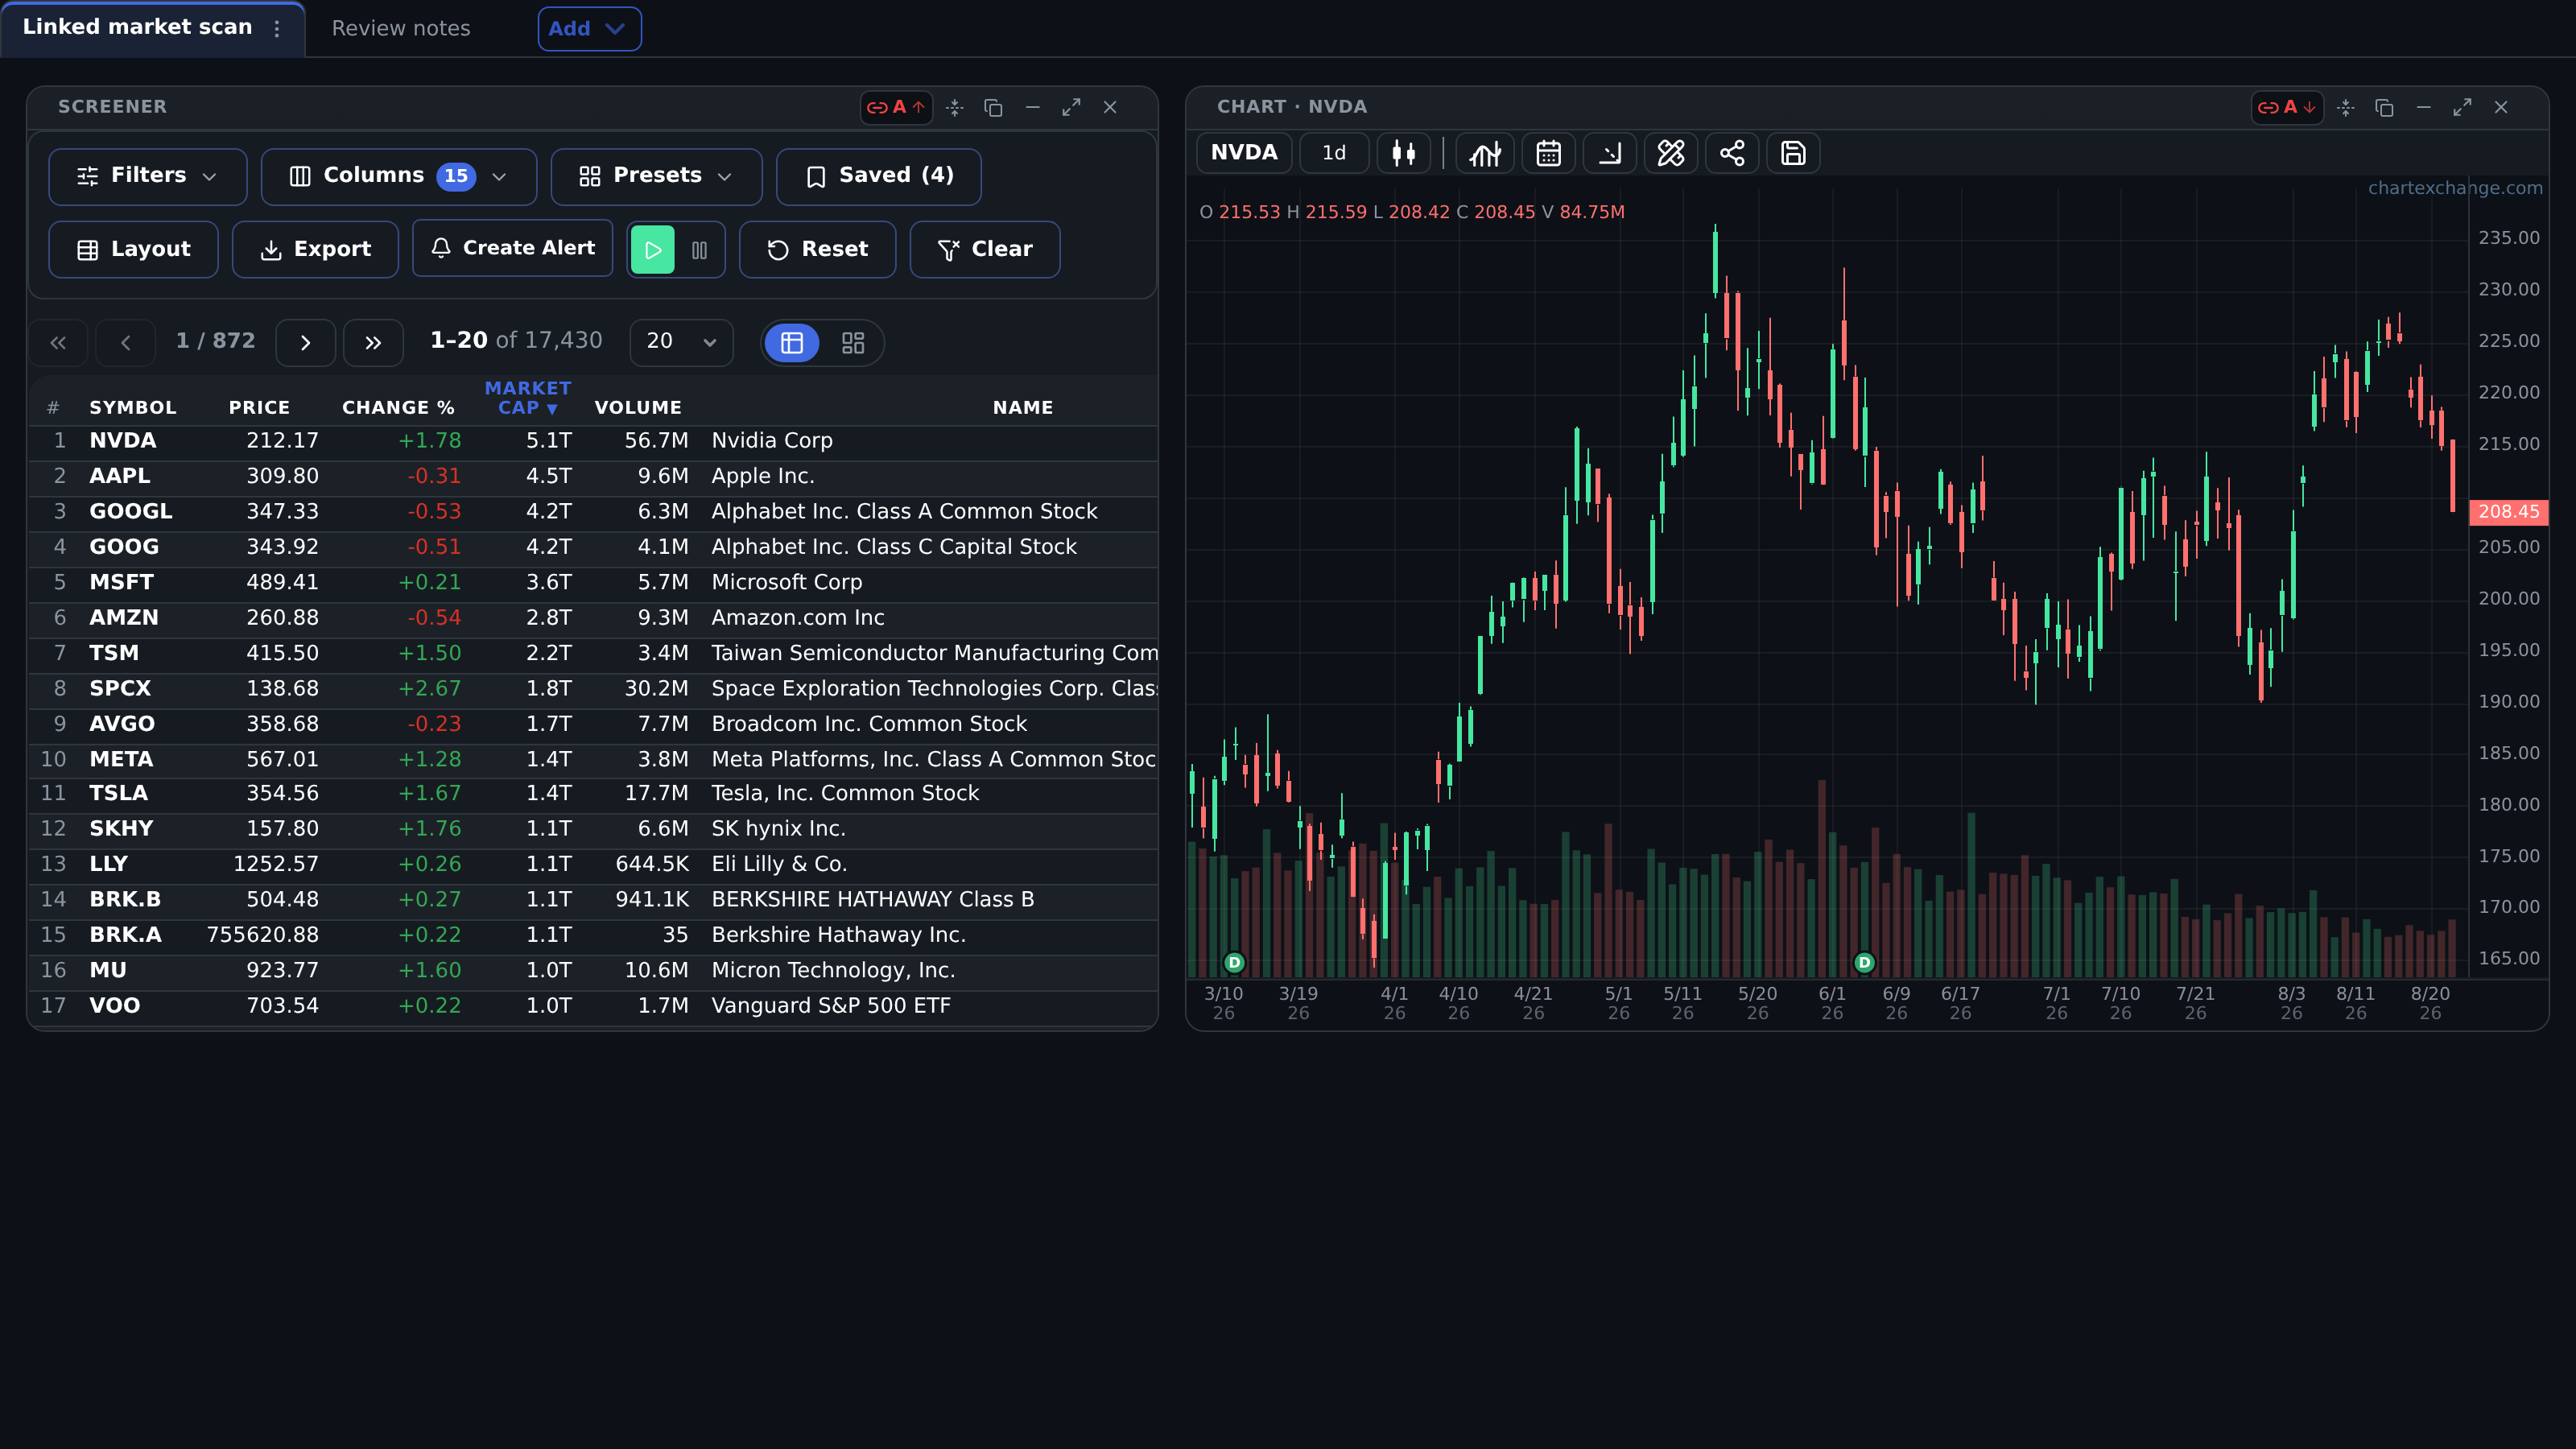
Task: Click BRK.A price 755620.88
Action: [262, 935]
